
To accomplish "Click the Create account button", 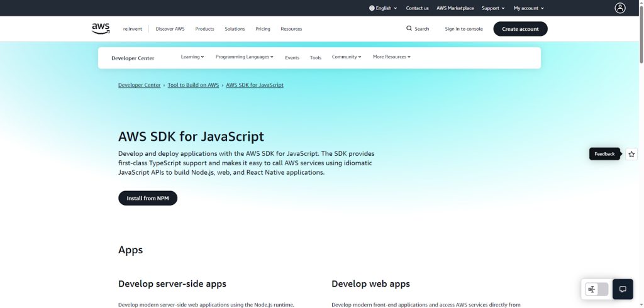I will pos(520,29).
